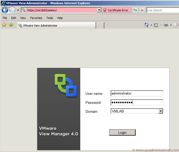Open the Favorites menu
The width and height of the screenshot is (179, 152).
point(36,18)
